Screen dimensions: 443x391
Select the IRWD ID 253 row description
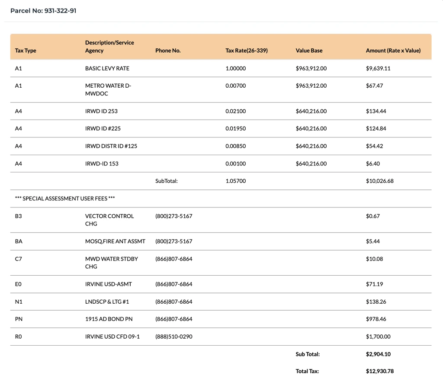(101, 111)
